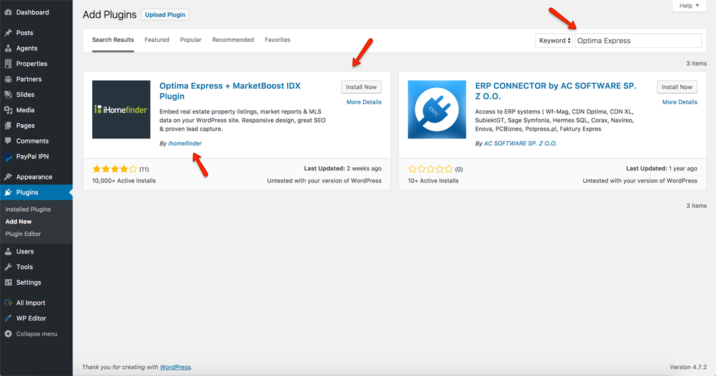Click the ERP Connector plug logo
This screenshot has height=376, width=716.
point(437,109)
